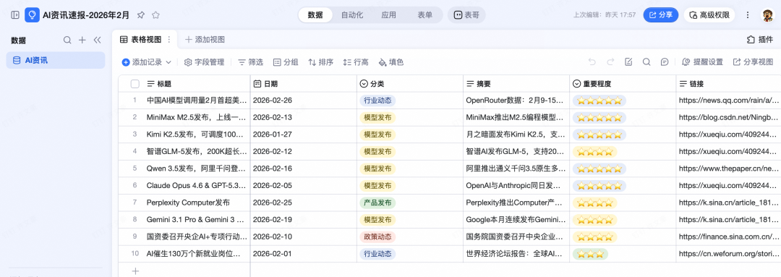The image size is (781, 277).
Task: Click date 2026-02-19 in Gemini row
Action: click(x=273, y=220)
